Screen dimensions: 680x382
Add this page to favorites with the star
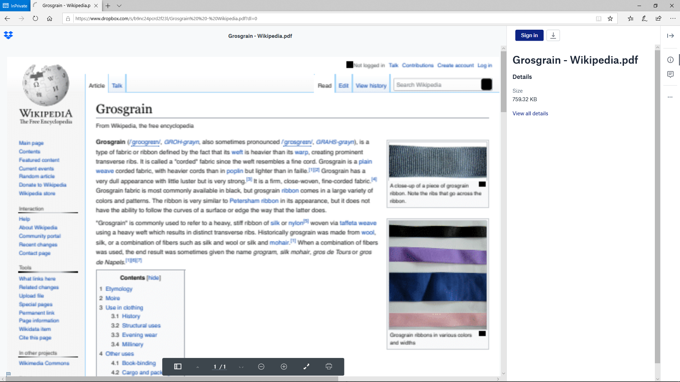tap(610, 18)
